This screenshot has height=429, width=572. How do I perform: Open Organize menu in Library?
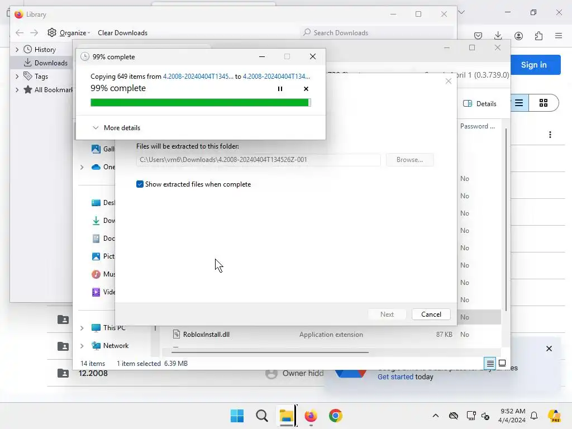[69, 33]
